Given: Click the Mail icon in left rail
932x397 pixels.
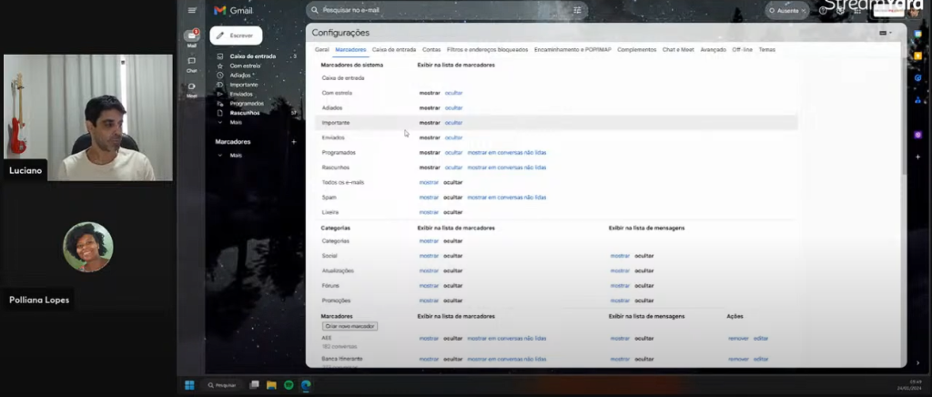Looking at the screenshot, I should click(x=191, y=37).
